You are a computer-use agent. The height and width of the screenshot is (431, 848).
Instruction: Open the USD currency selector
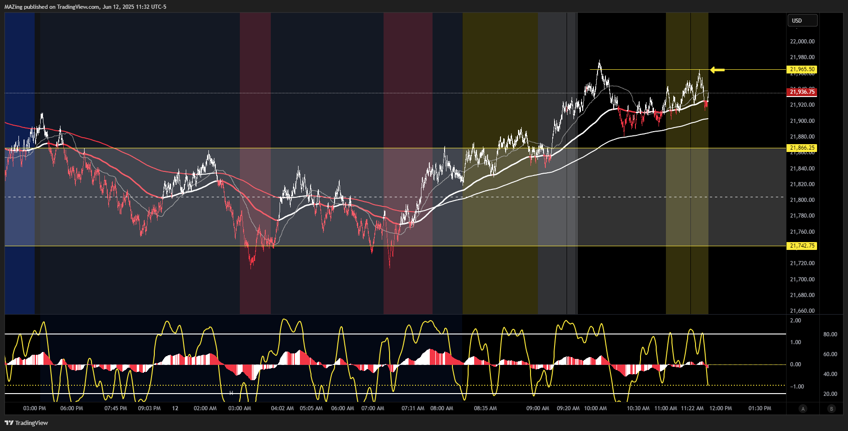pos(802,20)
